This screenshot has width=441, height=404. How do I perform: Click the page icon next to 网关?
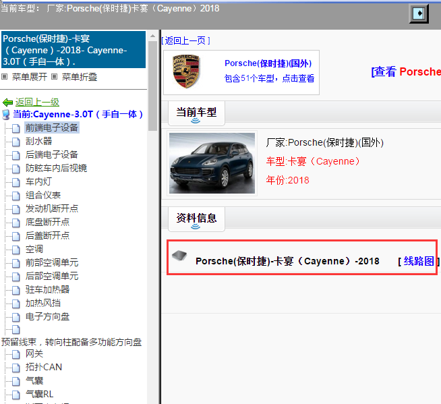tap(16, 354)
